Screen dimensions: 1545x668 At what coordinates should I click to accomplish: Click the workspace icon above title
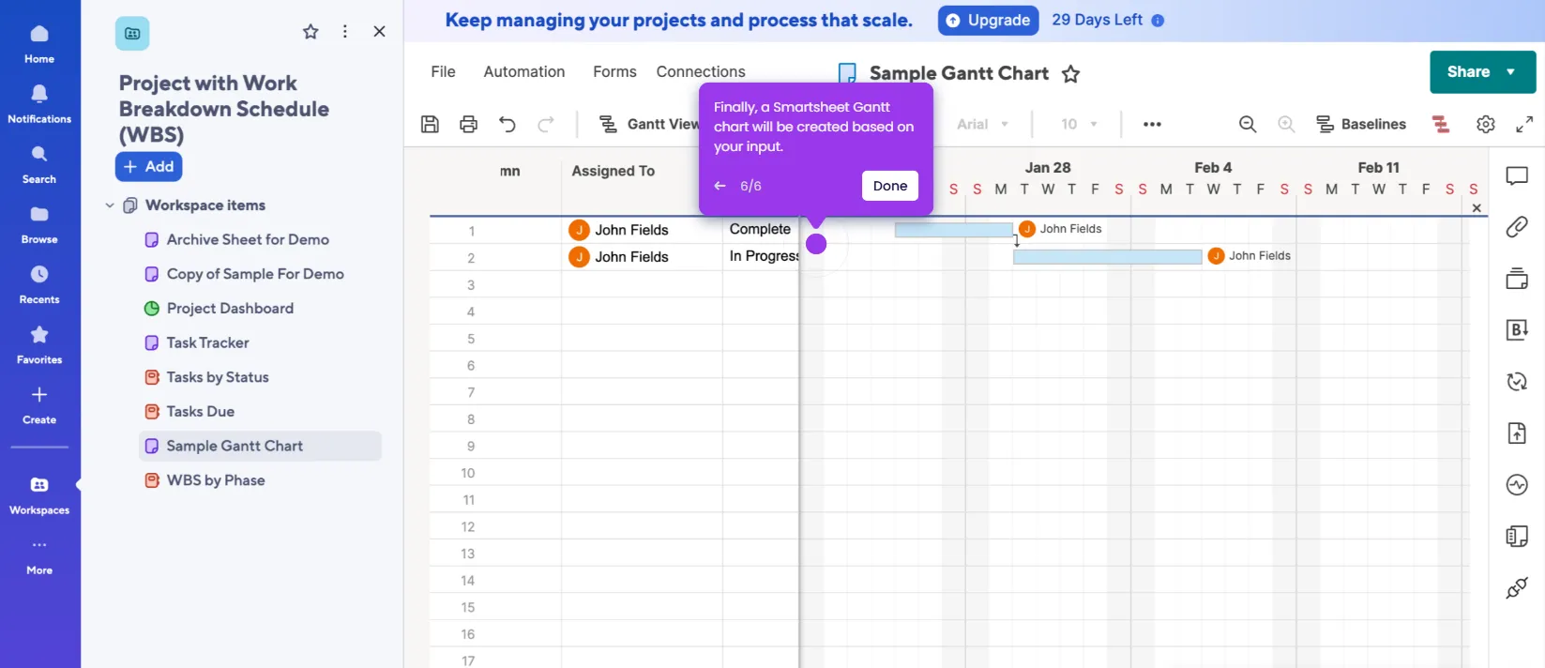pyautogui.click(x=132, y=34)
